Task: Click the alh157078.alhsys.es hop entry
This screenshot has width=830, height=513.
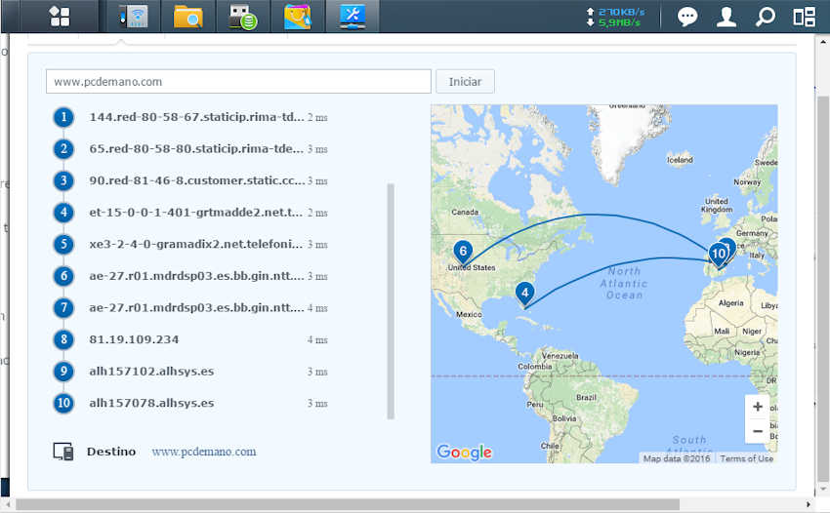Action: [151, 403]
